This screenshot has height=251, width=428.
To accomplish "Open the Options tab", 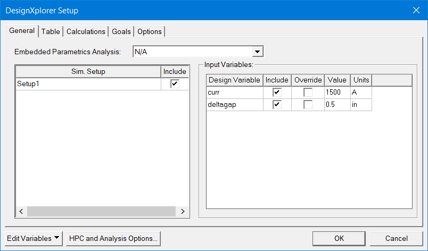I will click(x=150, y=31).
